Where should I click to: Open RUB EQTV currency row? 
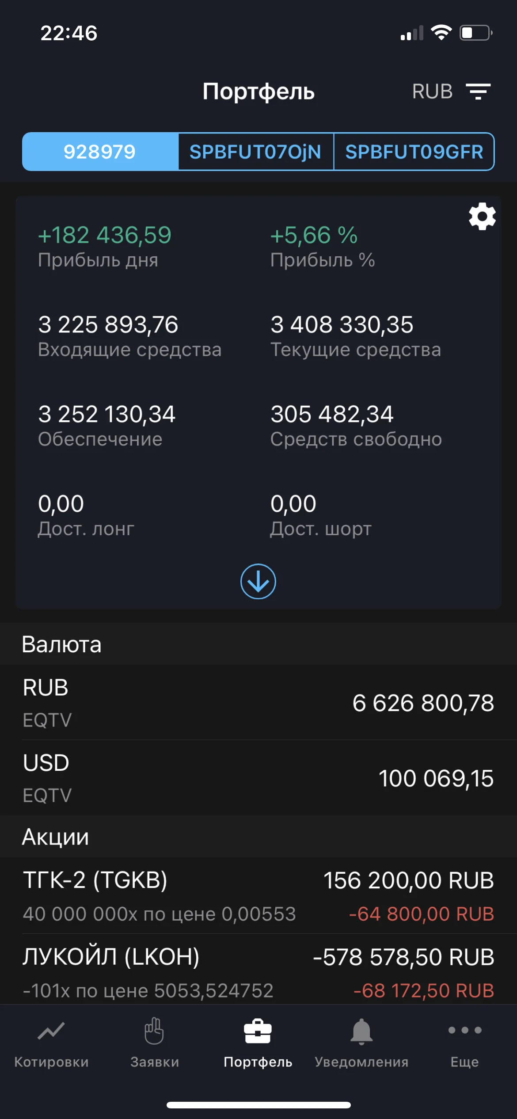pos(258,702)
